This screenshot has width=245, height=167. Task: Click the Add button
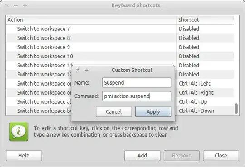coord(142,156)
